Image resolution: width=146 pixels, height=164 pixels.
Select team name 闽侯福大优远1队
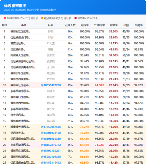pos(20,55)
